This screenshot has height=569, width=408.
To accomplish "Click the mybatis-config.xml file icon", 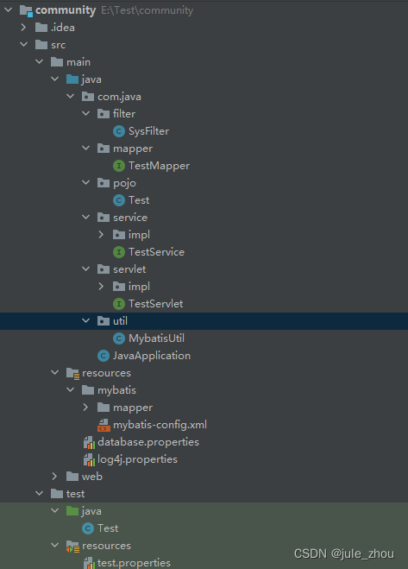I will click(x=104, y=425).
